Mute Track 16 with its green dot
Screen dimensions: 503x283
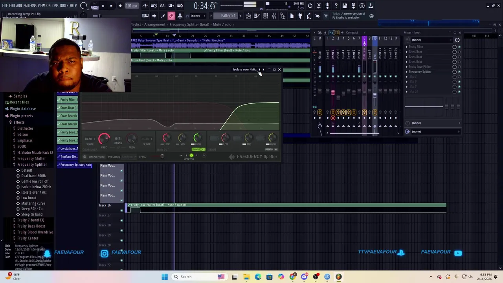coord(121,210)
